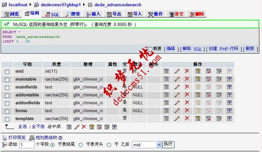The width and height of the screenshot is (262, 152).
Task: Switch to the 结构 tab
Action: coord(32,13)
